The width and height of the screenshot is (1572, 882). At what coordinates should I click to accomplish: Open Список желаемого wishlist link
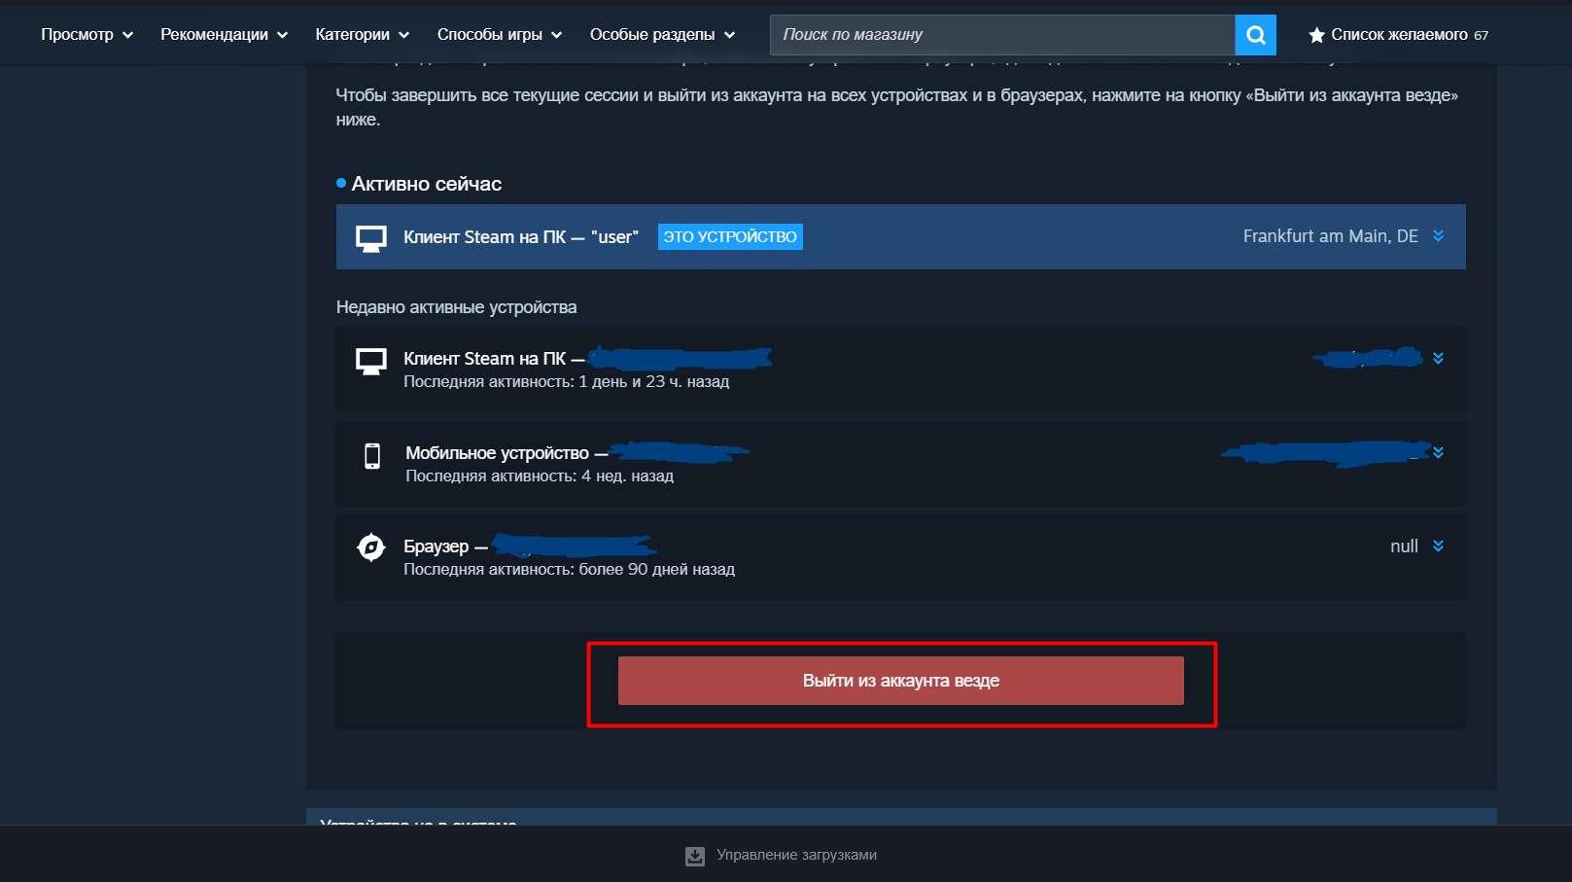coord(1399,35)
